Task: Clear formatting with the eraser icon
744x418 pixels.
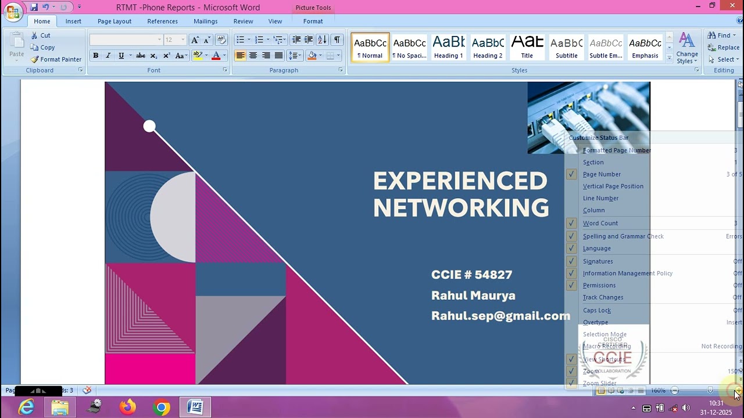Action: (x=221, y=40)
